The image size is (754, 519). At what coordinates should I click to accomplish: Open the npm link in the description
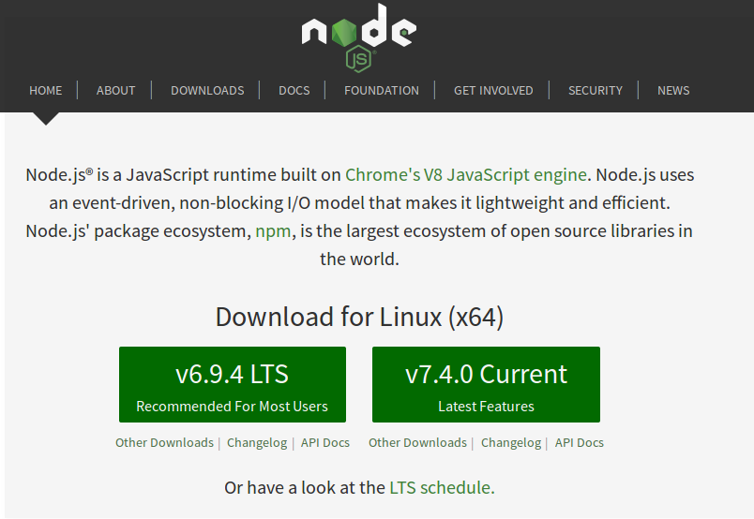point(273,231)
